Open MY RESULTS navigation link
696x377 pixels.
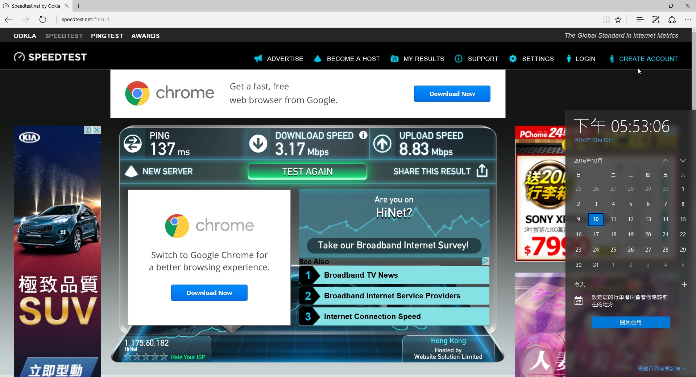pyautogui.click(x=424, y=59)
